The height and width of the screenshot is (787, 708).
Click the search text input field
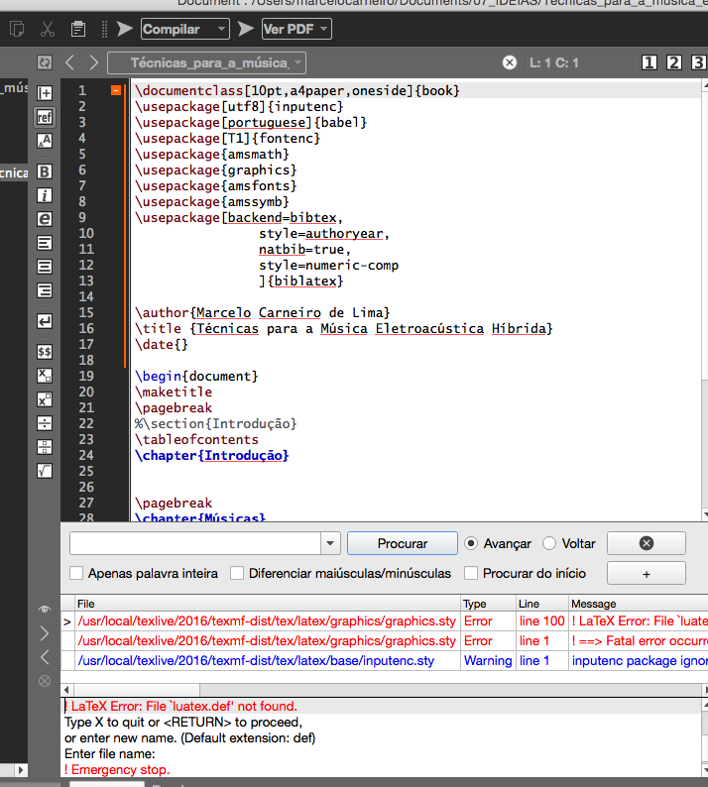pos(195,543)
